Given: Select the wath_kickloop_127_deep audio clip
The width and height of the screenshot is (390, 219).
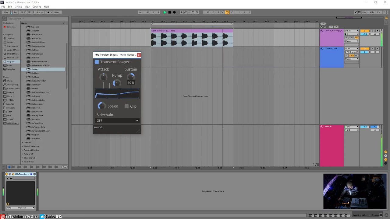Looking at the screenshot, I should [192, 38].
